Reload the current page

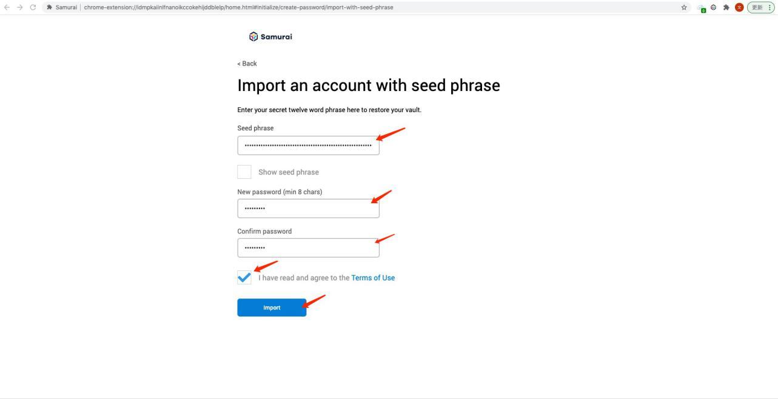point(33,7)
